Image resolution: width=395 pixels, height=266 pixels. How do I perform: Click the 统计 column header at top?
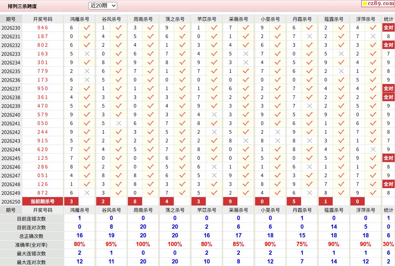tap(388, 19)
